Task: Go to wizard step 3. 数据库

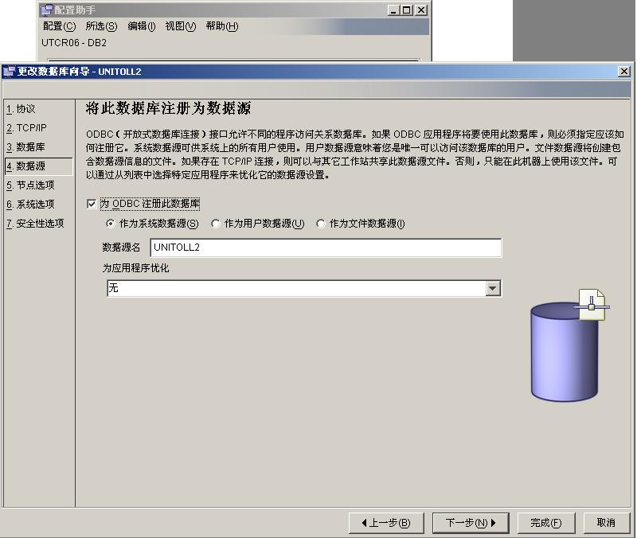Action: (x=25, y=147)
